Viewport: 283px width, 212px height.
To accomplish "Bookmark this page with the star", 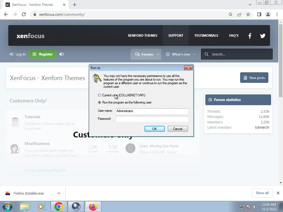I will pyautogui.click(x=248, y=14).
